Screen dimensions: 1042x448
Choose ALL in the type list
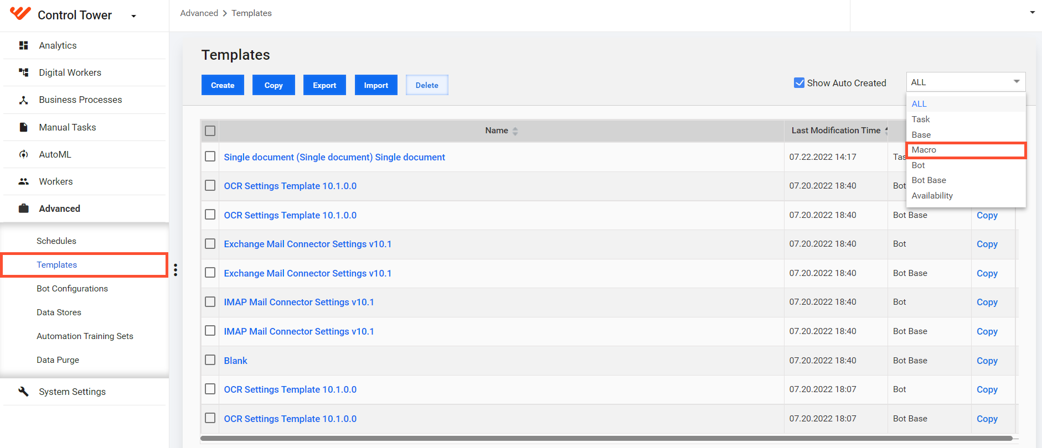(x=966, y=104)
